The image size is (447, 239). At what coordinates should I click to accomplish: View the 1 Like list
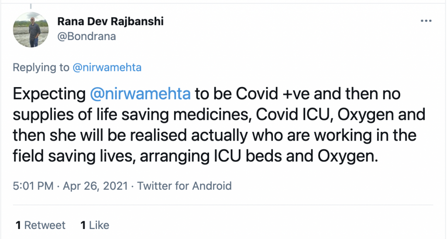(95, 225)
